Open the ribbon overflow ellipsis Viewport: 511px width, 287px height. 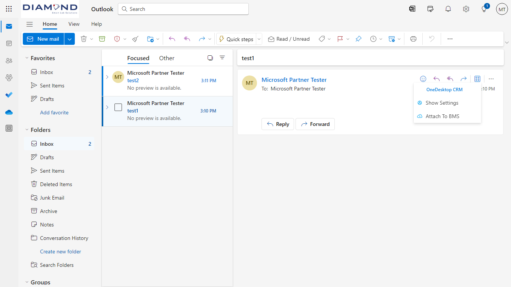tap(450, 39)
